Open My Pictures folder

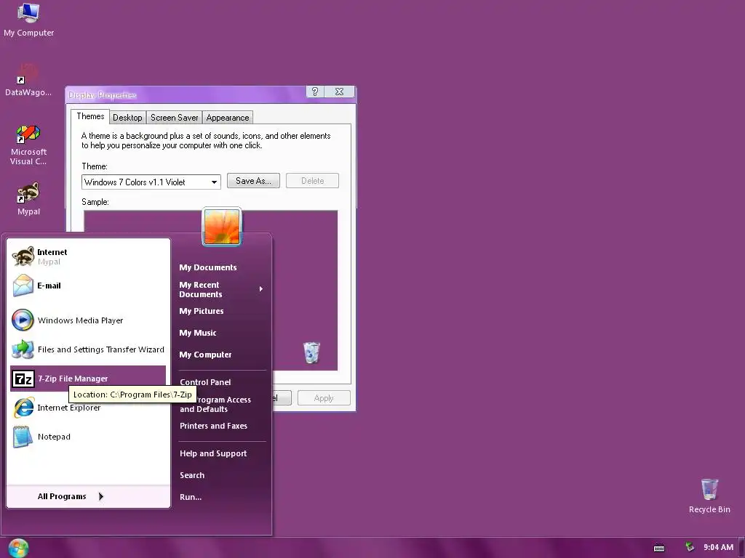[x=202, y=311]
